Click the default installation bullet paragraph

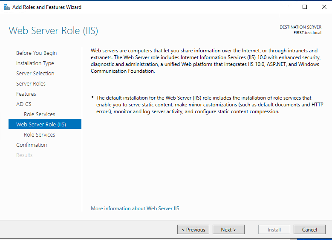(x=210, y=105)
